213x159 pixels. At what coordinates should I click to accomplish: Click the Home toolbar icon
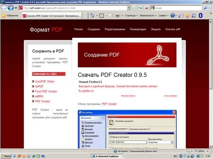pyautogui.click(x=92, y=16)
